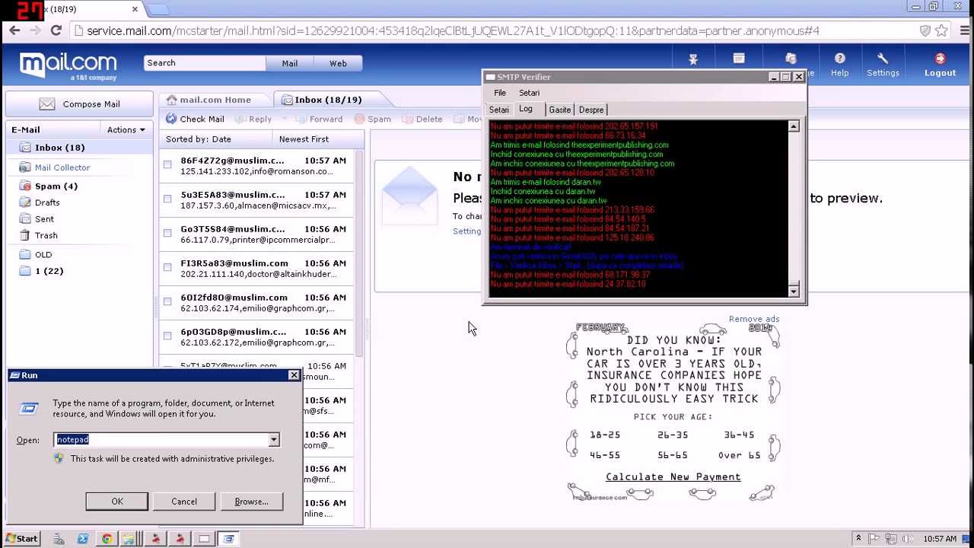Open the Trash folder

click(x=46, y=235)
